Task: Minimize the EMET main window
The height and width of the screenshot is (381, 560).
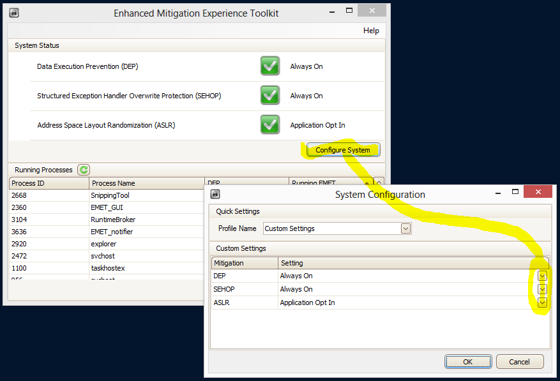Action: click(332, 11)
